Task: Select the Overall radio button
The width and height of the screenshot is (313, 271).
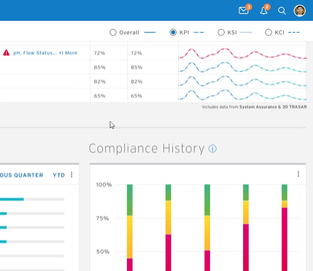Action: coord(113,32)
